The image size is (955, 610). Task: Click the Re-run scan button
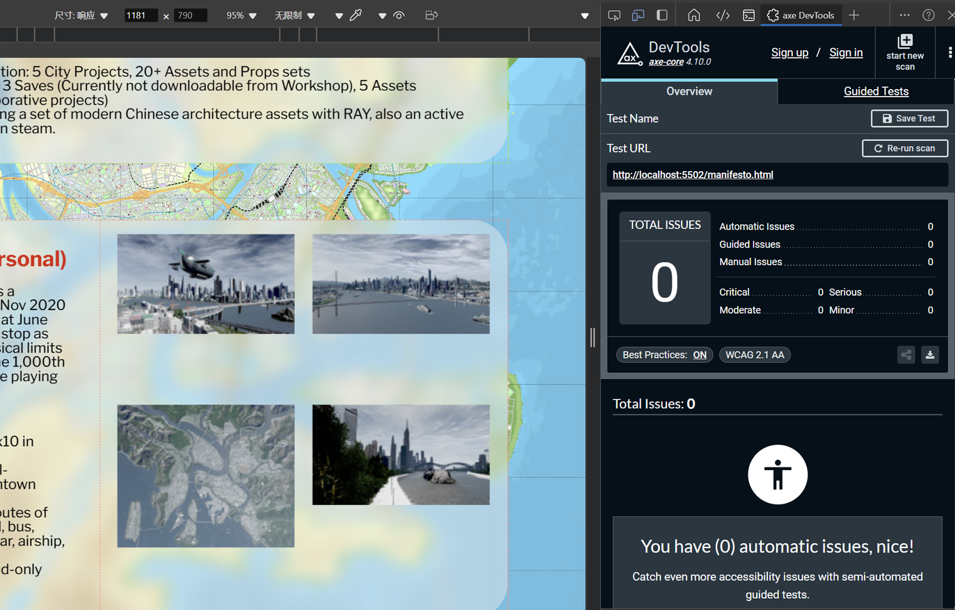coord(904,148)
